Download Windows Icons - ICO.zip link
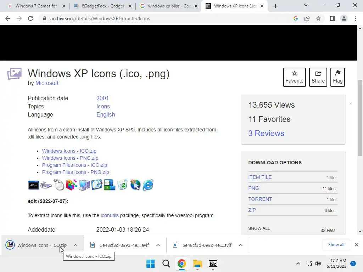 point(69,151)
